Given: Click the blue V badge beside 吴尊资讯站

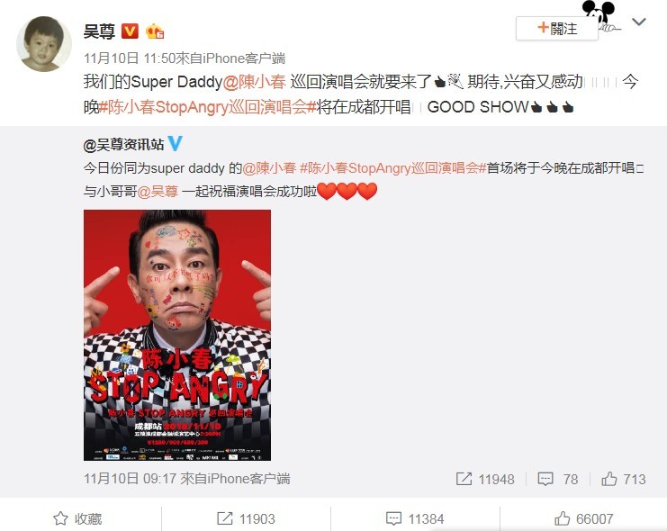Looking at the screenshot, I should pos(176,143).
